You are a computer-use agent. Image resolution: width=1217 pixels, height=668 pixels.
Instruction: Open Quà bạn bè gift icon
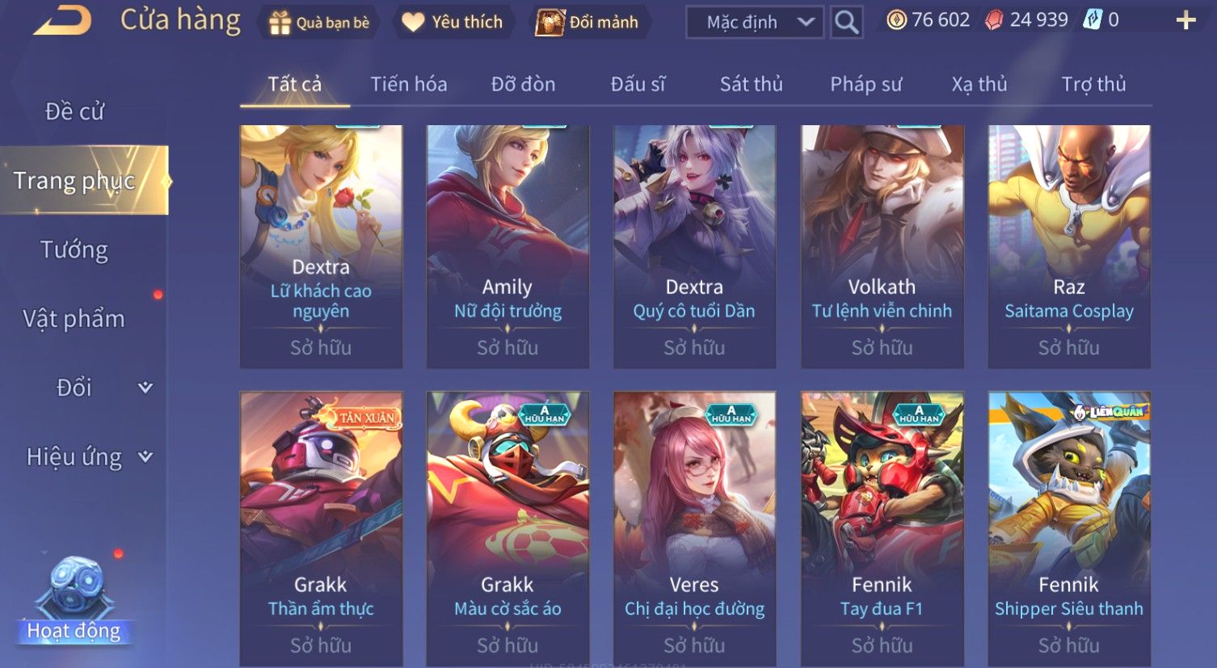tap(280, 22)
